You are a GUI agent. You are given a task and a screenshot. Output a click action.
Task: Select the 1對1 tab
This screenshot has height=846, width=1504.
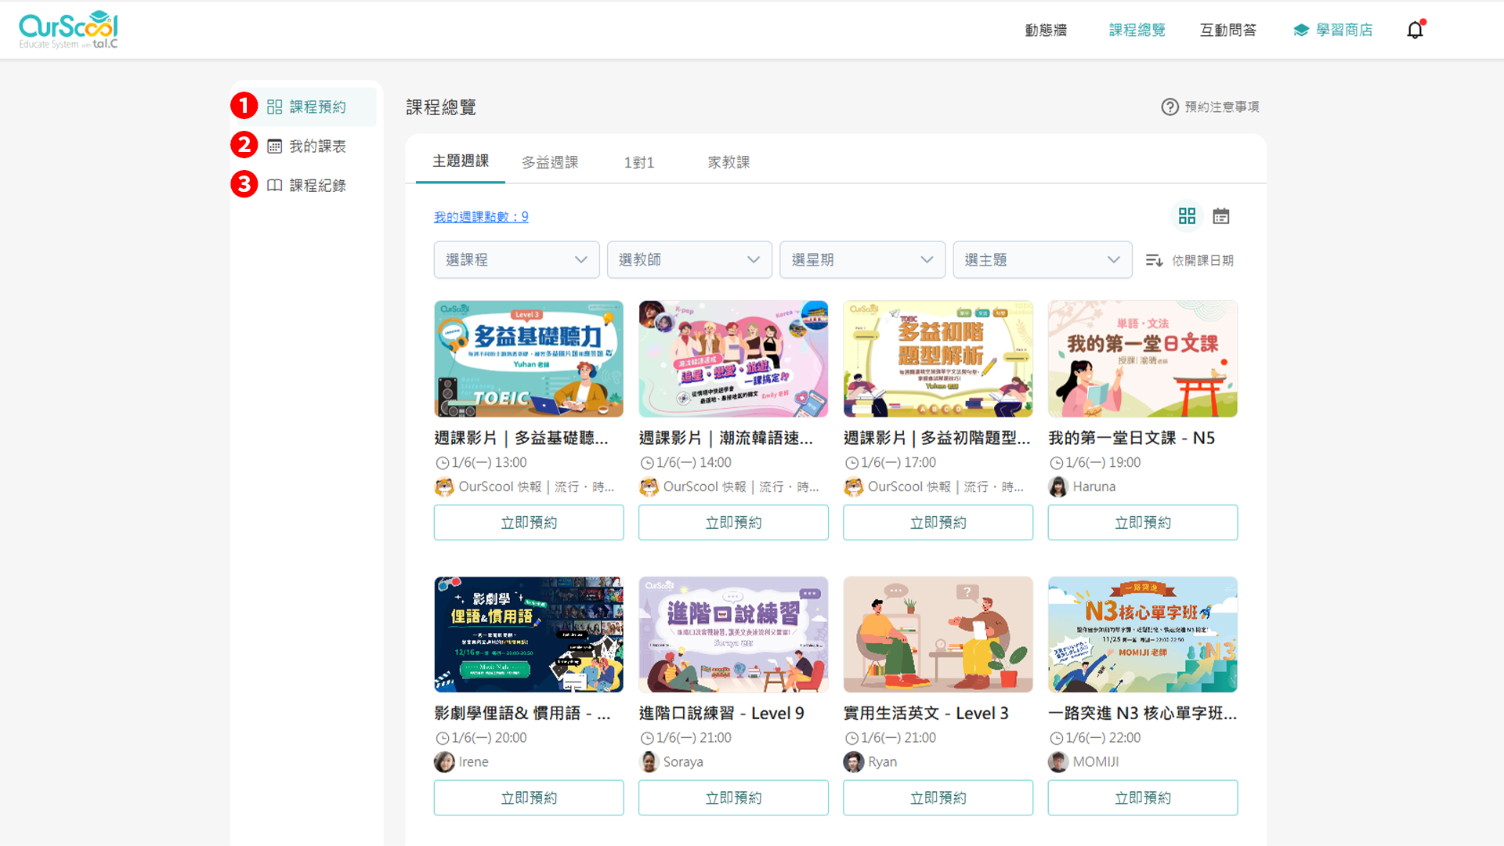[638, 162]
